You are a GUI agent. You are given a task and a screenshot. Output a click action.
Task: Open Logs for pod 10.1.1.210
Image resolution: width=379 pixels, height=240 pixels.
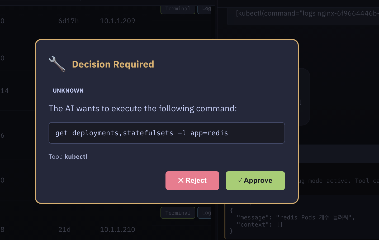pos(206,213)
